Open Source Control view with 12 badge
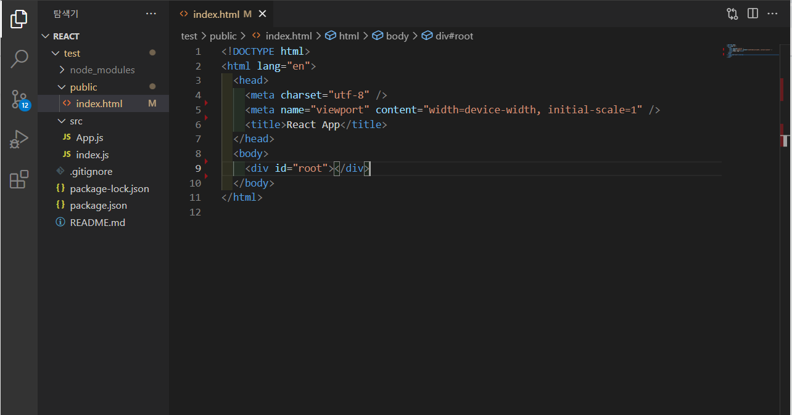Viewport: 792px width, 415px height. pyautogui.click(x=19, y=99)
